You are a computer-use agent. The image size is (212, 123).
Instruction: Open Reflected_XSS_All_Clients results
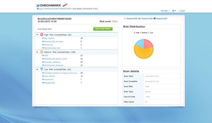(x=54, y=41)
